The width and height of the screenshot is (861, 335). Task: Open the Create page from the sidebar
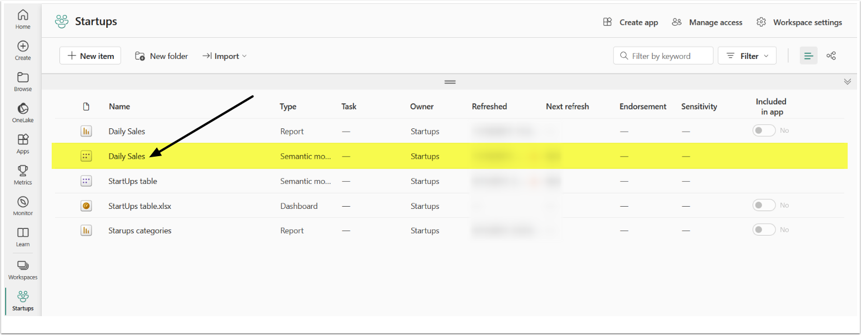coord(23,50)
